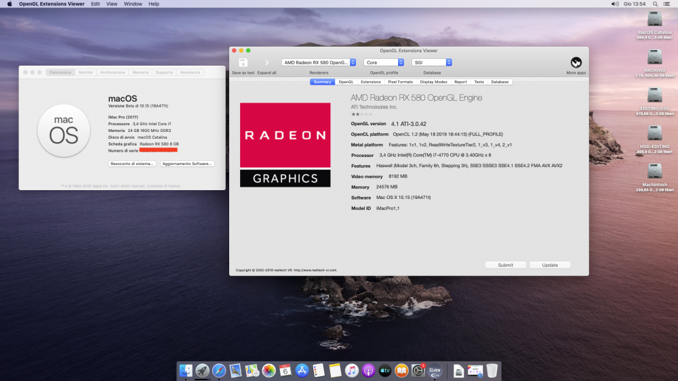Screen dimensions: 678x381
Task: Open Finder from the dock
Action: tap(186, 370)
